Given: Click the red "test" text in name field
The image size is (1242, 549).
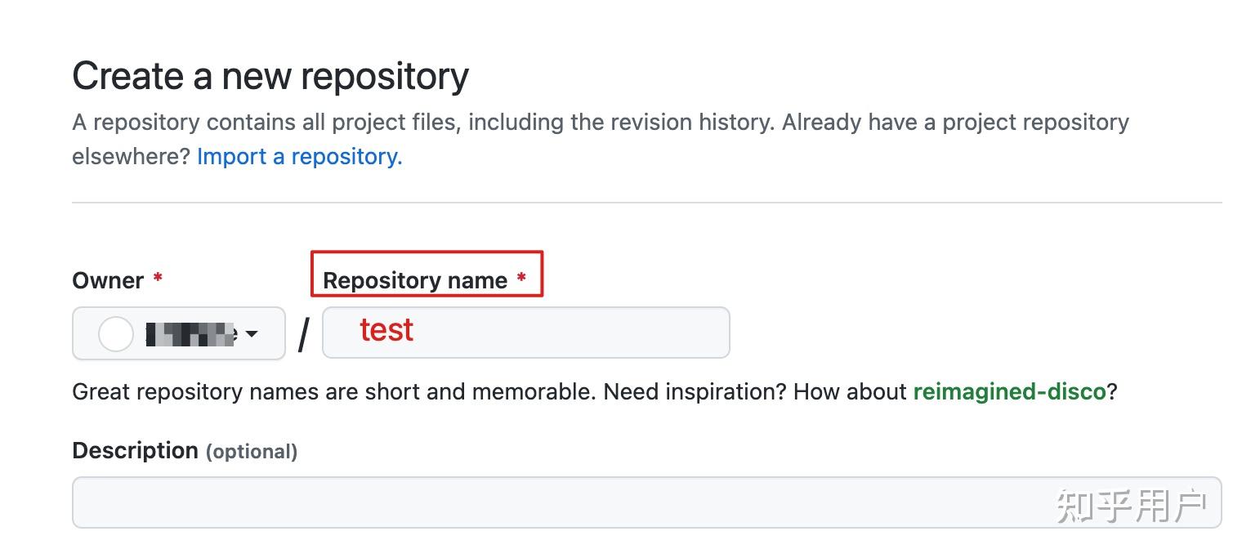Looking at the screenshot, I should [386, 330].
